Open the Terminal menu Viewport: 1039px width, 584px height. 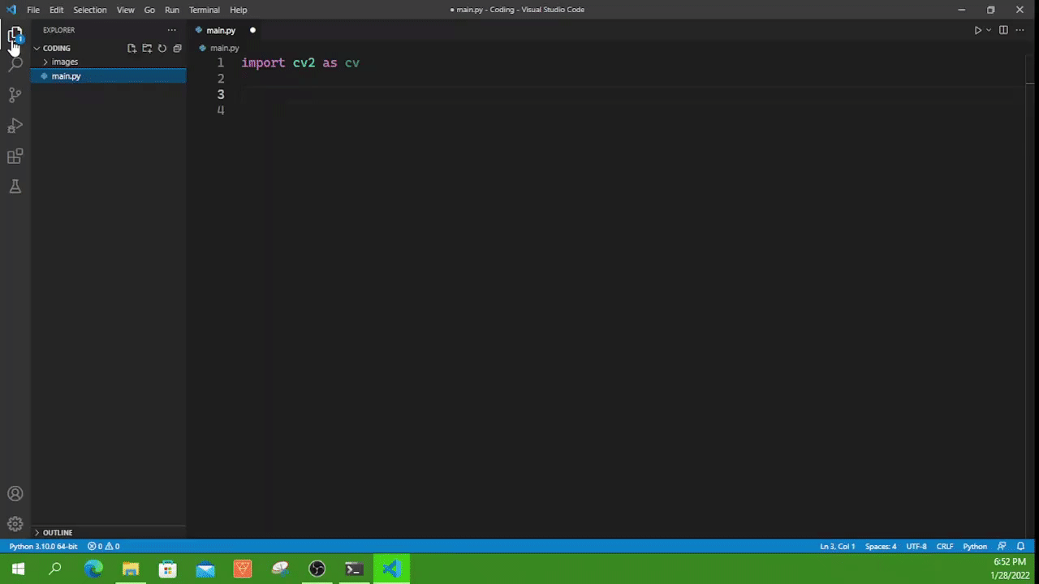(x=204, y=10)
